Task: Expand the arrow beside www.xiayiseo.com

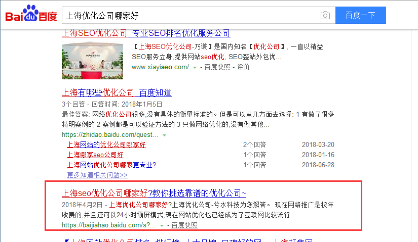Action: 195,67
